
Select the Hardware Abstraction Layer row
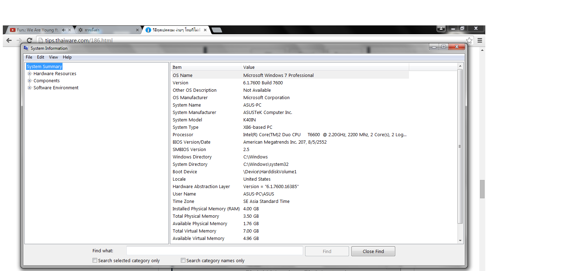coord(290,186)
